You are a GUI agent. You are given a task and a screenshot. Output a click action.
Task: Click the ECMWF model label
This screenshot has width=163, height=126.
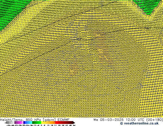click(x=64, y=120)
